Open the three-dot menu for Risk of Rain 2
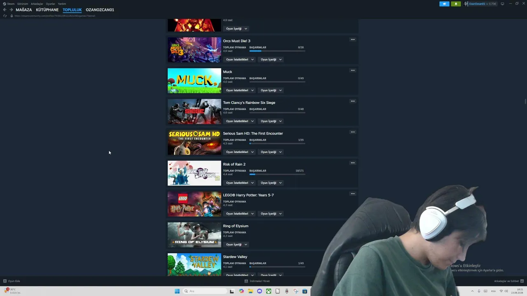This screenshot has height=296, width=527. [x=352, y=163]
